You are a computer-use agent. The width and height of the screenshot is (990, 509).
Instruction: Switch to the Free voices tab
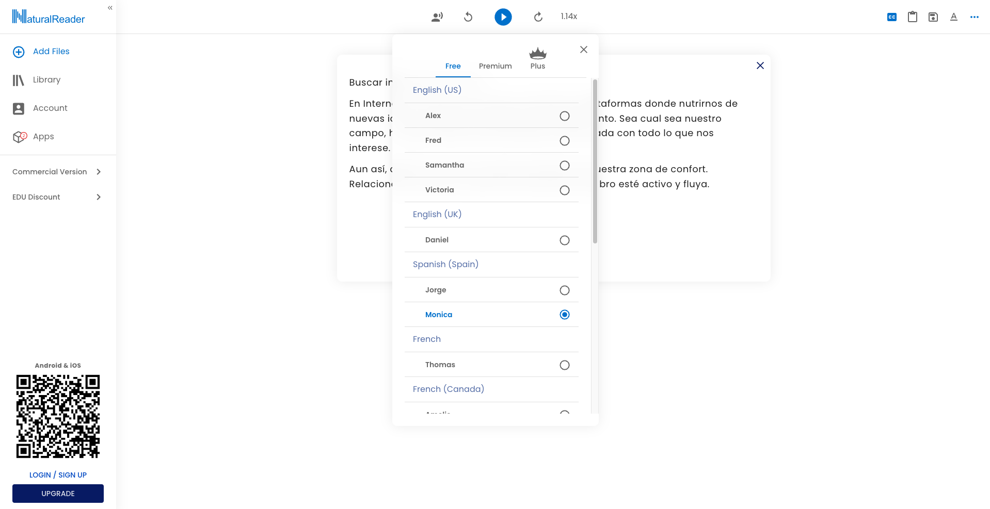tap(453, 66)
